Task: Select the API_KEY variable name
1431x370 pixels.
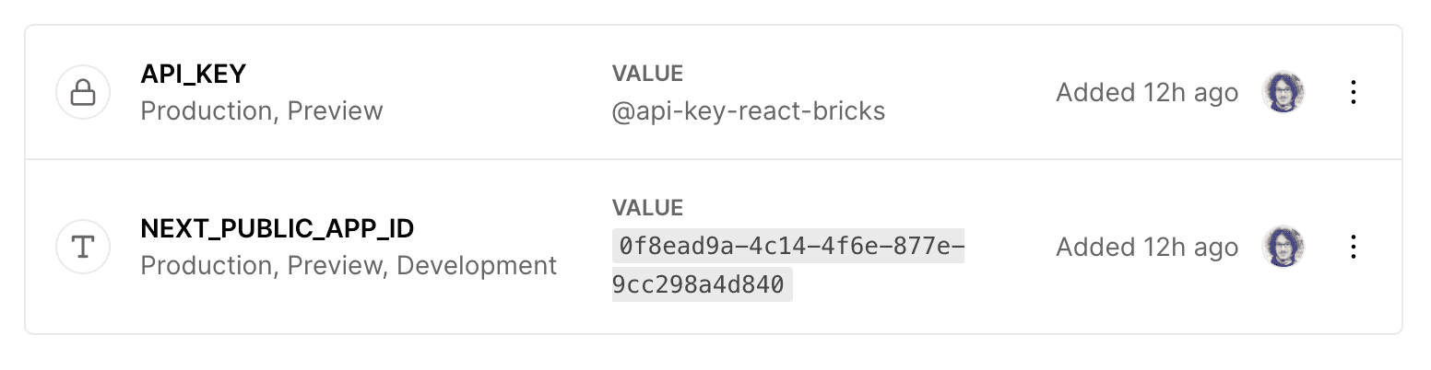Action: pos(193,74)
